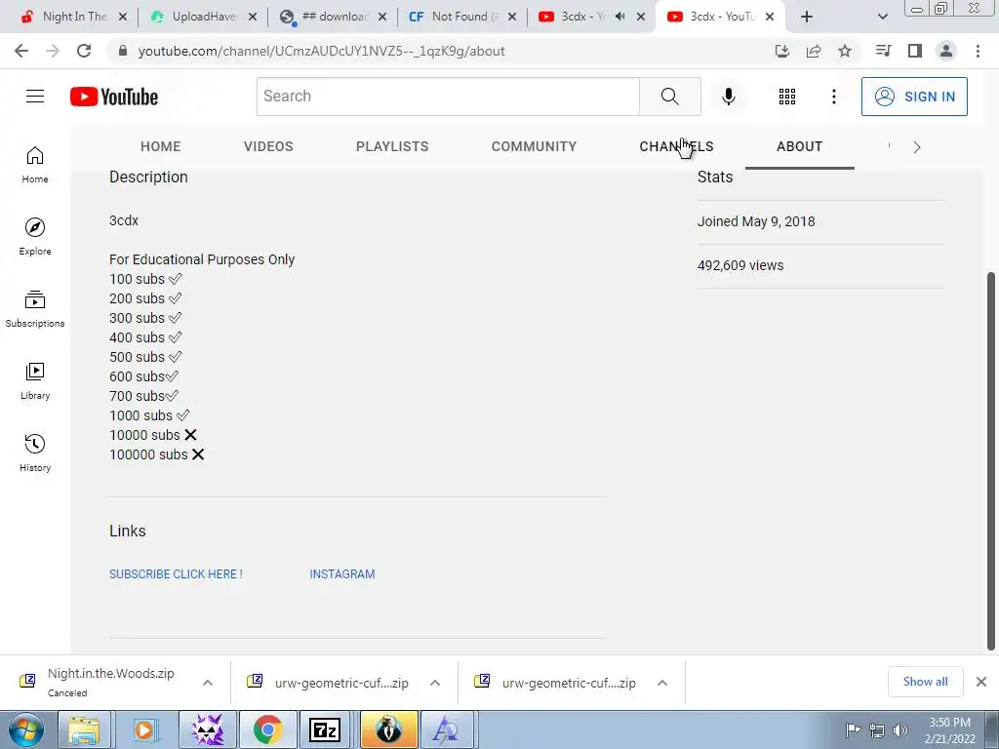Click the address bar URL
Screen dimensions: 999x749
321,51
